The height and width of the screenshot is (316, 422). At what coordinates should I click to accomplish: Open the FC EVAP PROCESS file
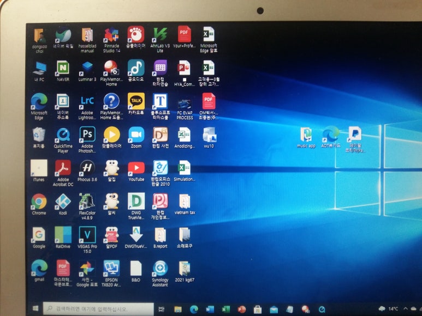pyautogui.click(x=185, y=110)
